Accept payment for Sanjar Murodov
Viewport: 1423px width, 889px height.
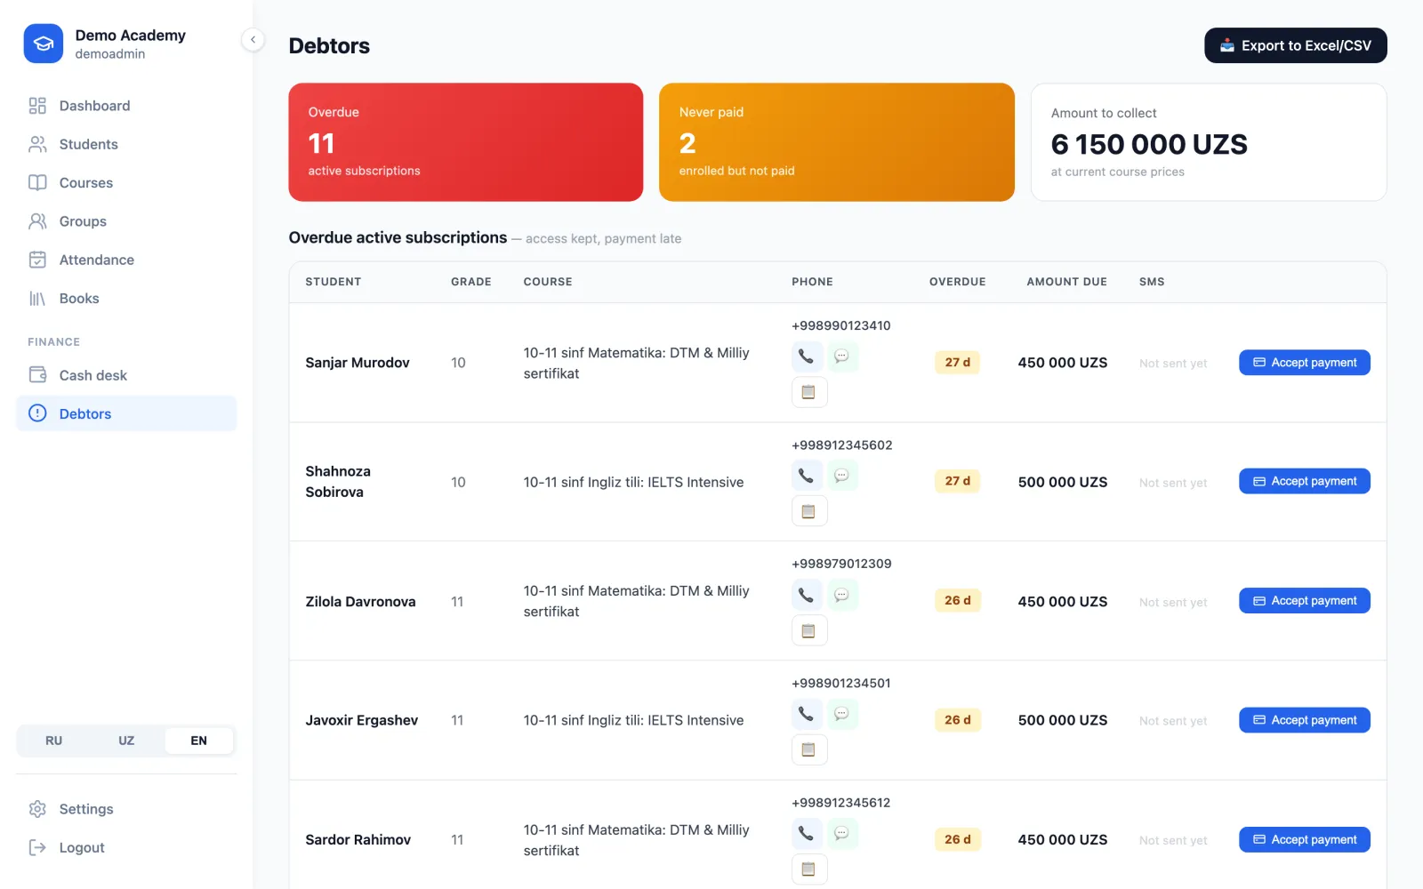[1304, 363]
